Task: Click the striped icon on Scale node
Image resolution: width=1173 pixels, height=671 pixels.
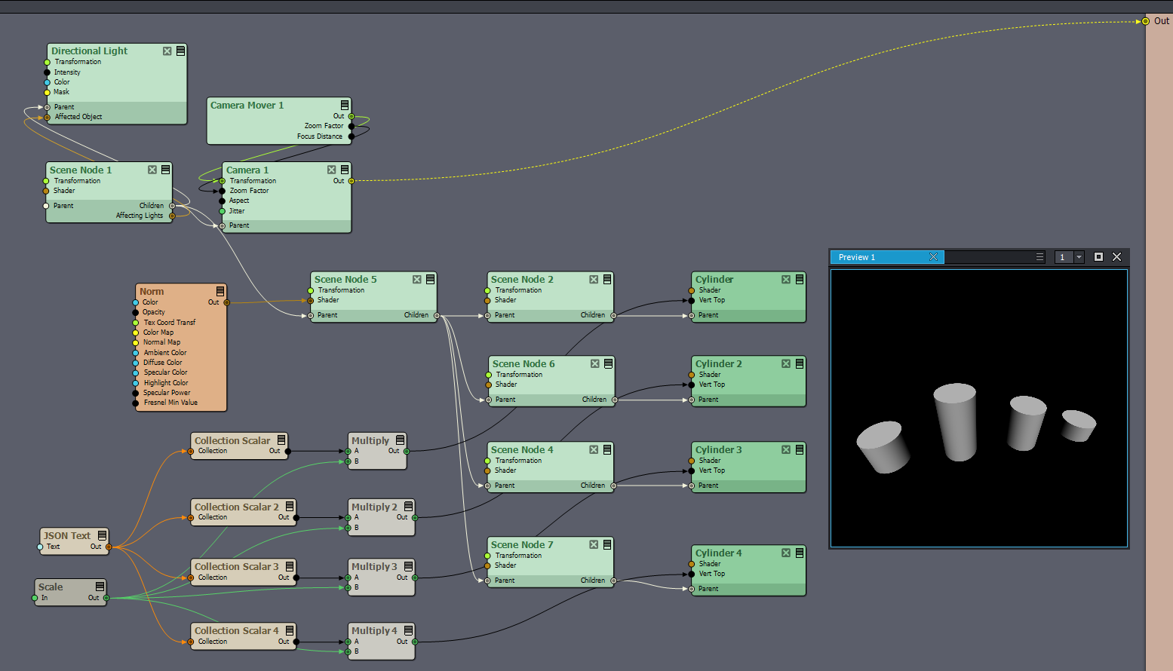Action: [x=100, y=587]
